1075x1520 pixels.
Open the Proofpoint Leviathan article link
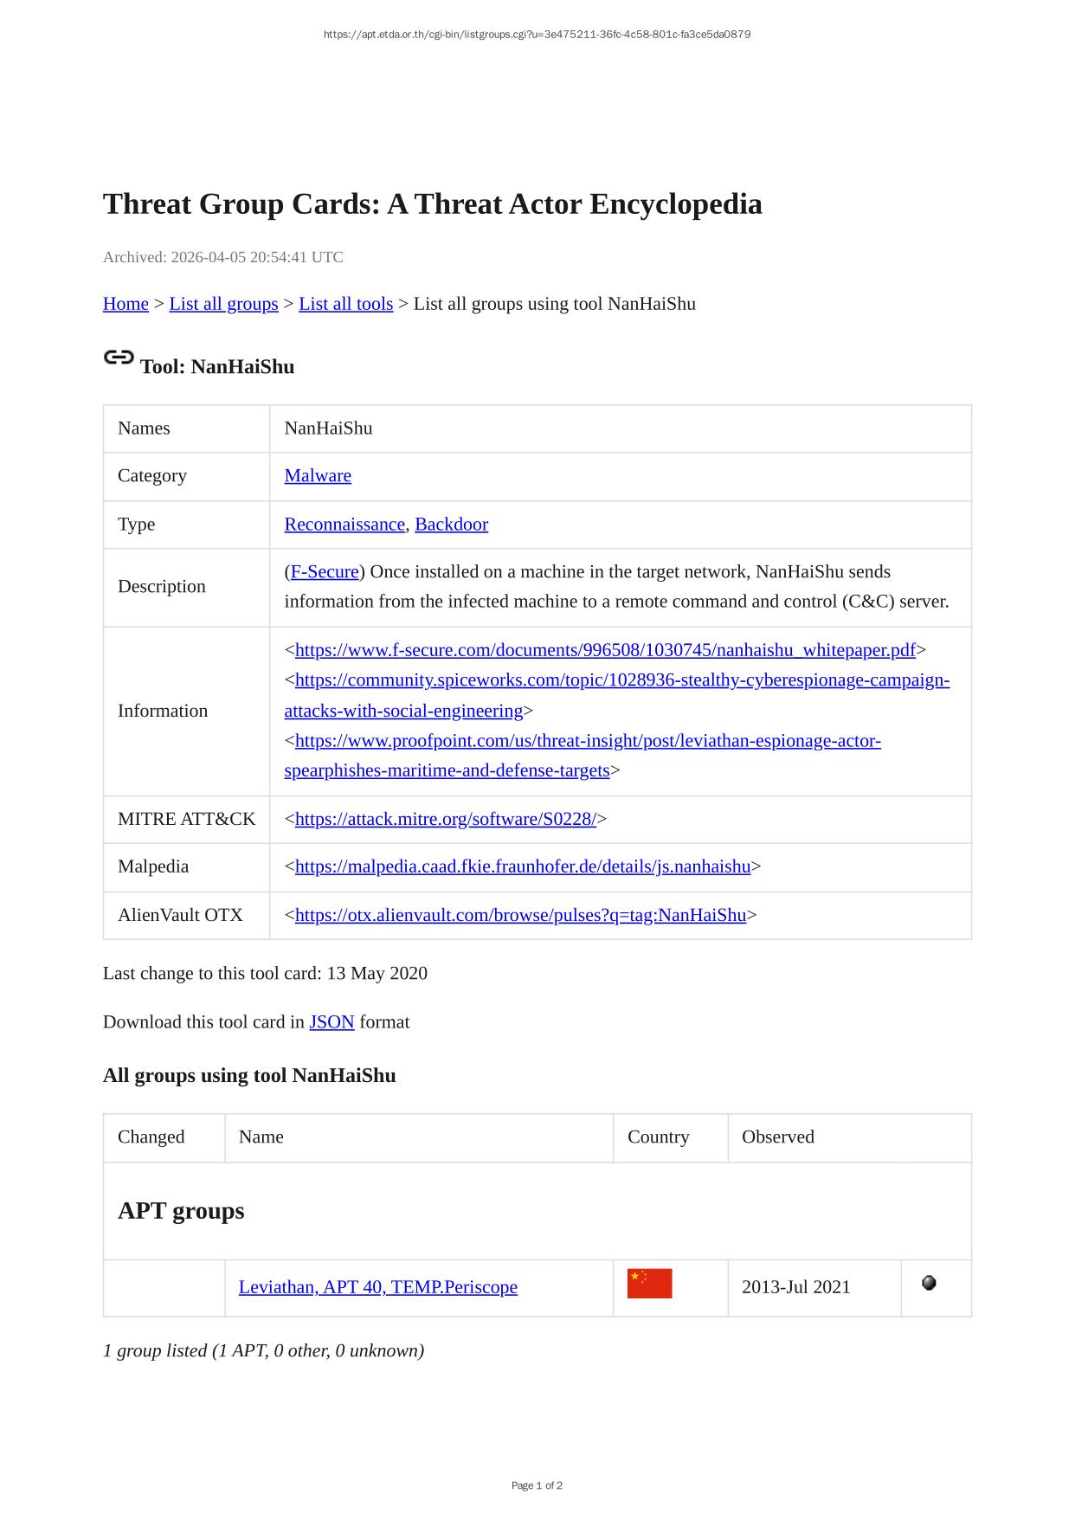pos(588,741)
